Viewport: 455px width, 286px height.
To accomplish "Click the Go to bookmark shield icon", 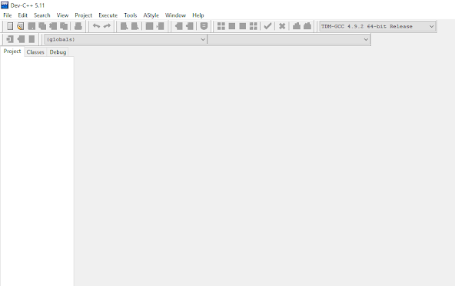I will pos(204,26).
